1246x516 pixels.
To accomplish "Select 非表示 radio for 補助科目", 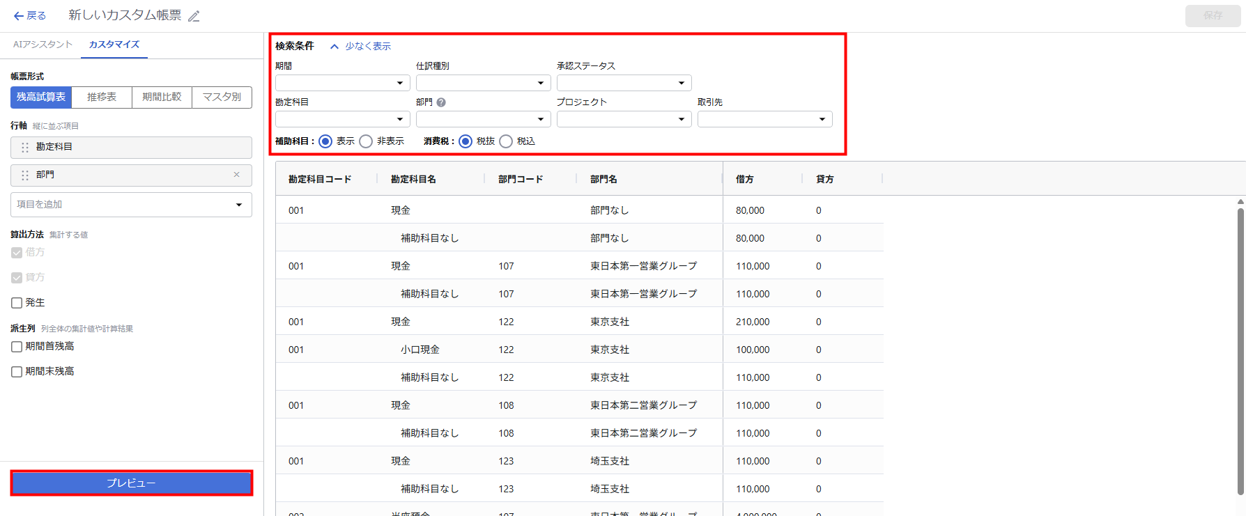I will (x=366, y=141).
